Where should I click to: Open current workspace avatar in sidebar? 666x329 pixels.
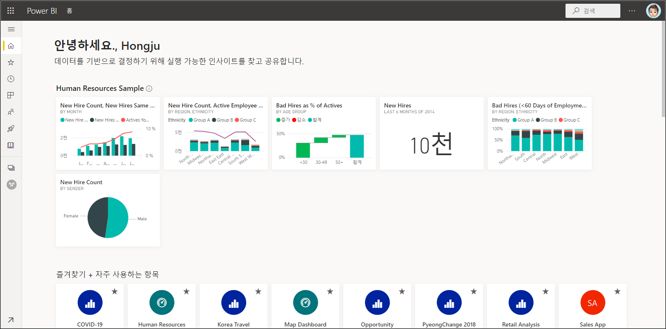tap(12, 185)
